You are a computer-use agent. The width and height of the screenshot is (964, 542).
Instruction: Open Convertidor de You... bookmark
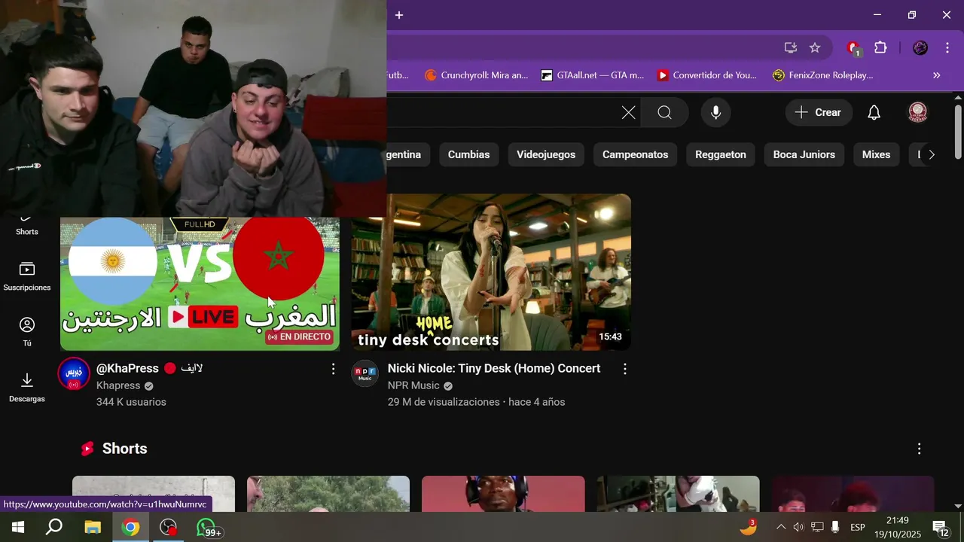point(706,75)
